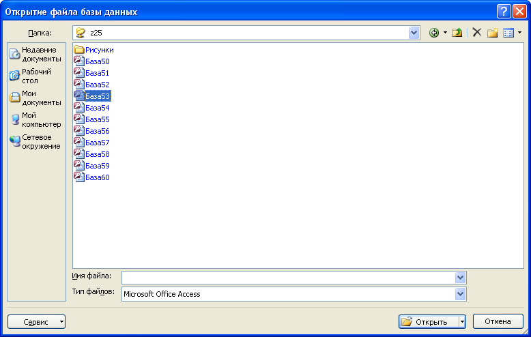
Task: Click the База60 file name text
Action: 98,177
